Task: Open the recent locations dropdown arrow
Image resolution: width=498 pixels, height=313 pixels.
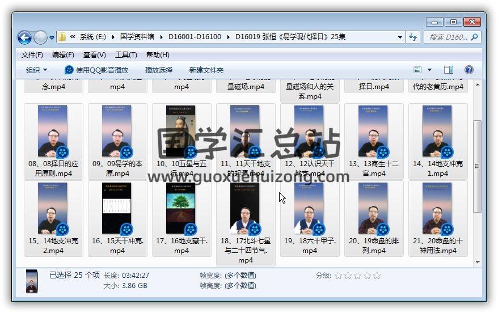Action: point(52,38)
